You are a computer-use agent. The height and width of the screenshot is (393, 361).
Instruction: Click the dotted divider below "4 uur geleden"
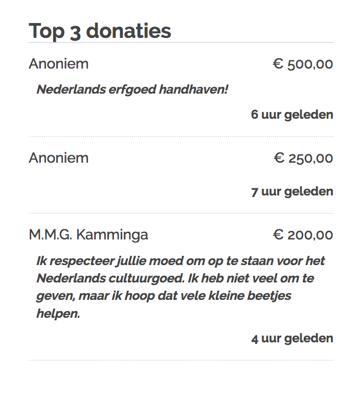click(x=181, y=360)
